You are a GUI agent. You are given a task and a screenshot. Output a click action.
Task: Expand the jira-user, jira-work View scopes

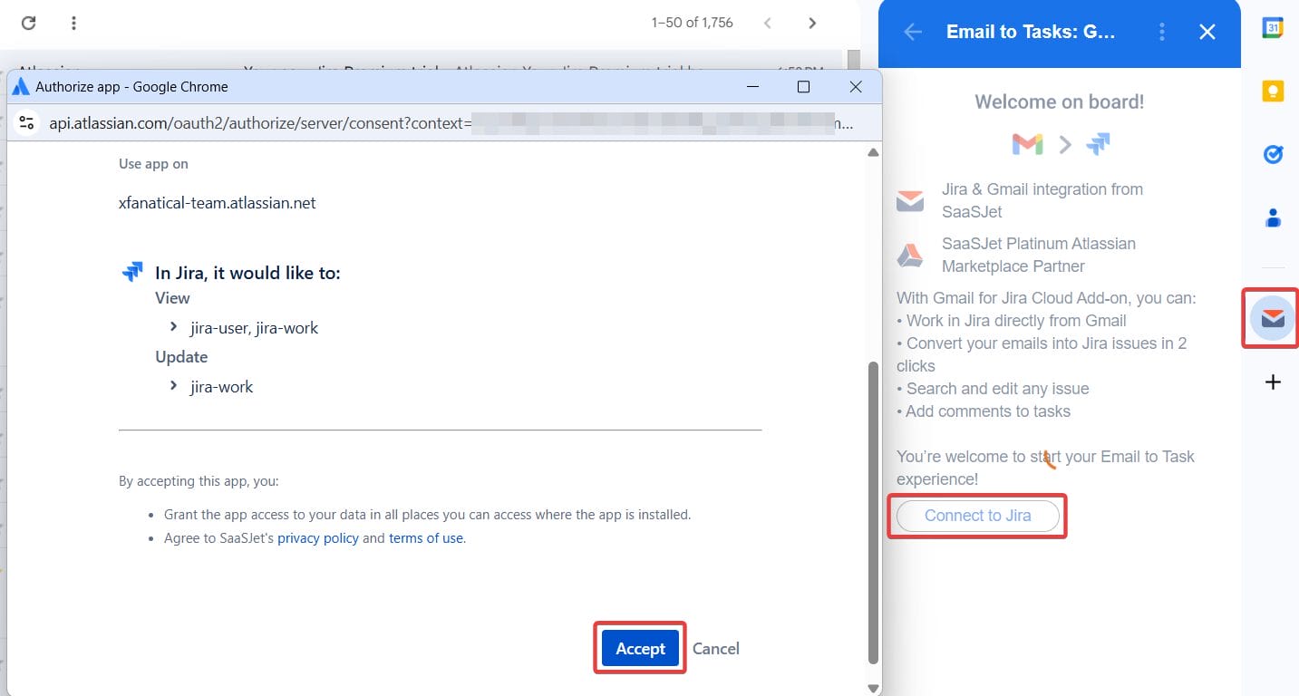(173, 327)
